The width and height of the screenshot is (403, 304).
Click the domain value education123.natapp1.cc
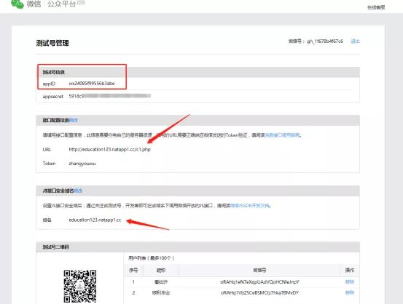click(x=95, y=220)
